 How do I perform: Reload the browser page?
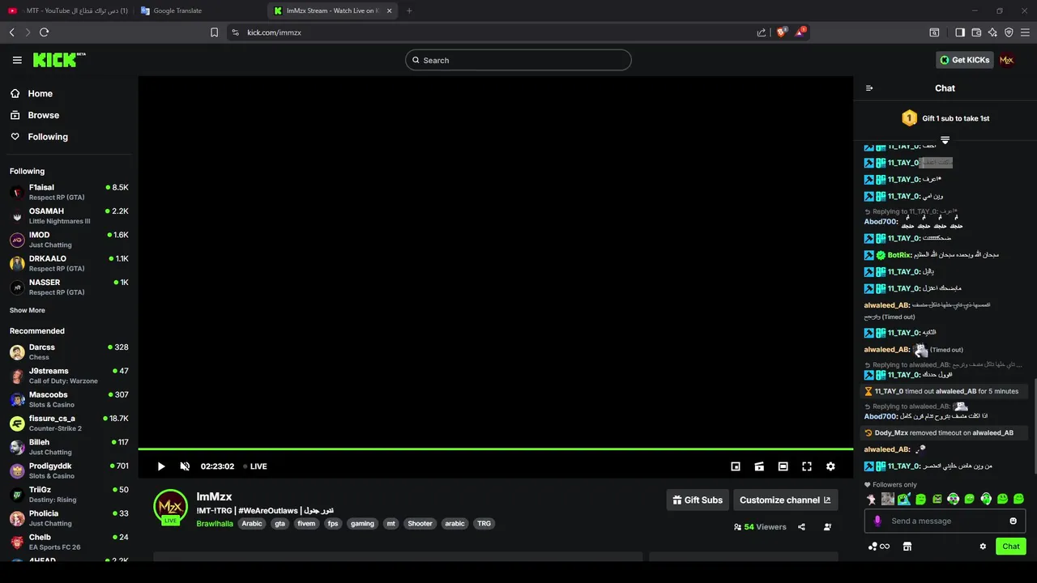(x=44, y=32)
